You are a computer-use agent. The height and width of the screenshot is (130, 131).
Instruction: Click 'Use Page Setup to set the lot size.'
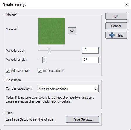click(x=30, y=119)
